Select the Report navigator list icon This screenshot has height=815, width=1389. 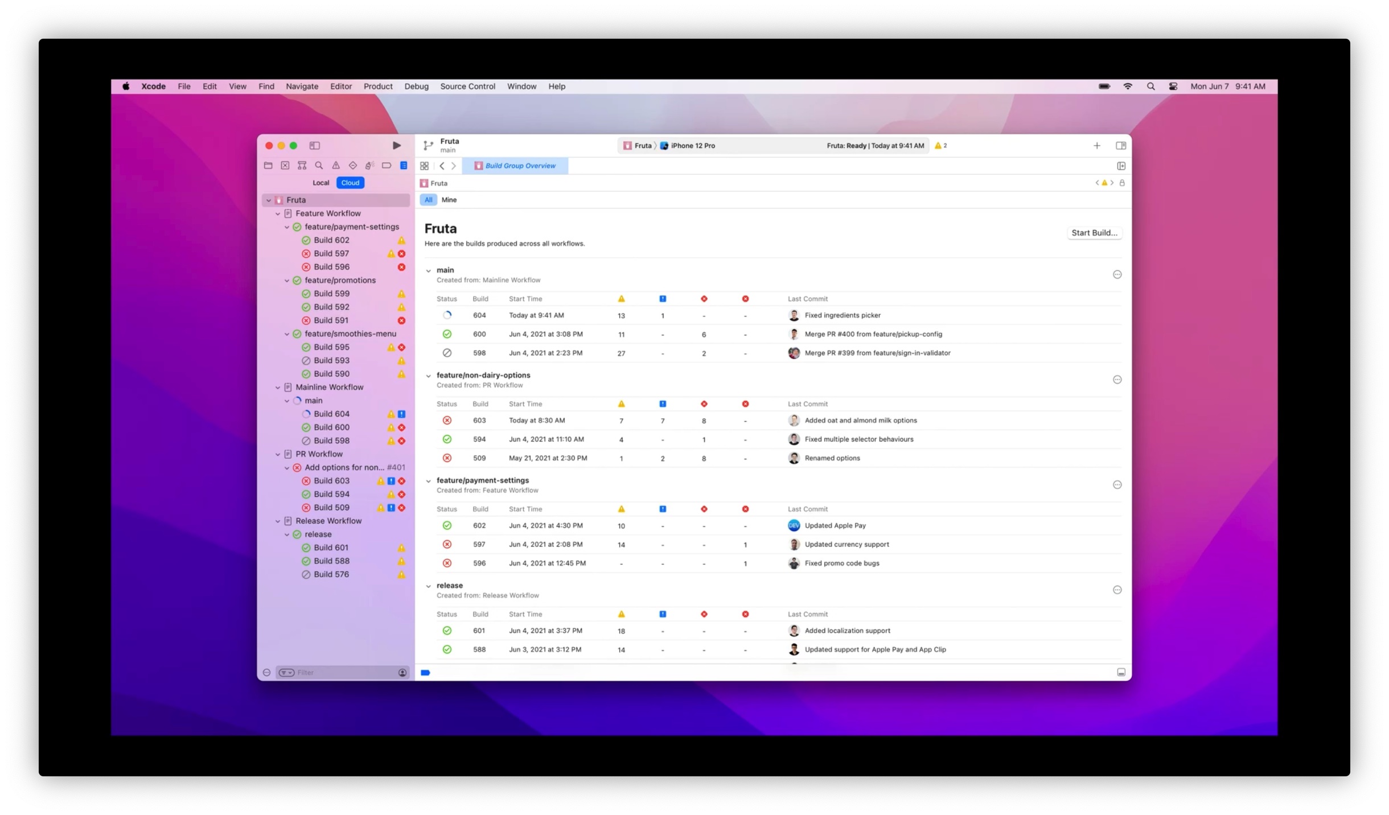coord(403,165)
